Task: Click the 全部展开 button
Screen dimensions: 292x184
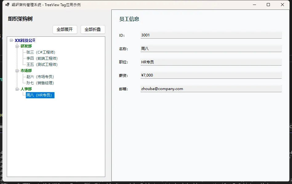Action: (65, 29)
